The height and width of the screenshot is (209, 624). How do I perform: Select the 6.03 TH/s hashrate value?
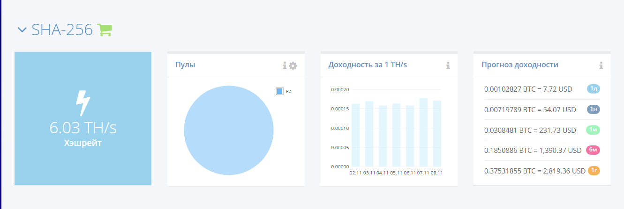click(x=83, y=128)
